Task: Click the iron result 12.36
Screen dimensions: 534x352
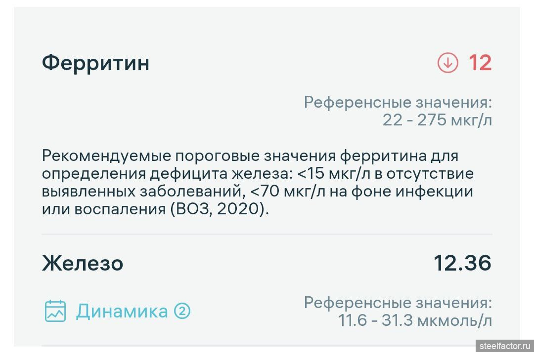Action: tap(462, 263)
